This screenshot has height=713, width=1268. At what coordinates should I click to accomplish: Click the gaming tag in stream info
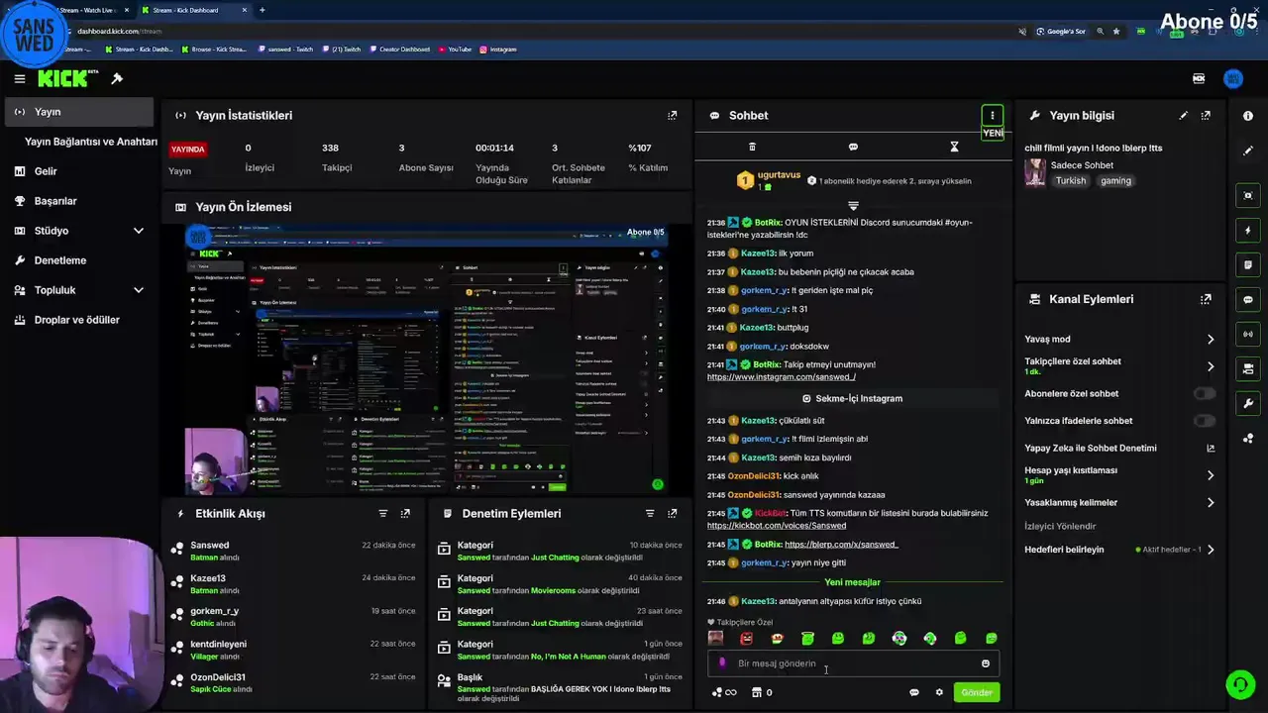point(1115,181)
